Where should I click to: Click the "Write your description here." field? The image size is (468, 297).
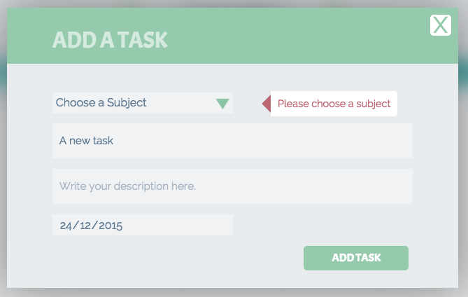pyautogui.click(x=232, y=186)
